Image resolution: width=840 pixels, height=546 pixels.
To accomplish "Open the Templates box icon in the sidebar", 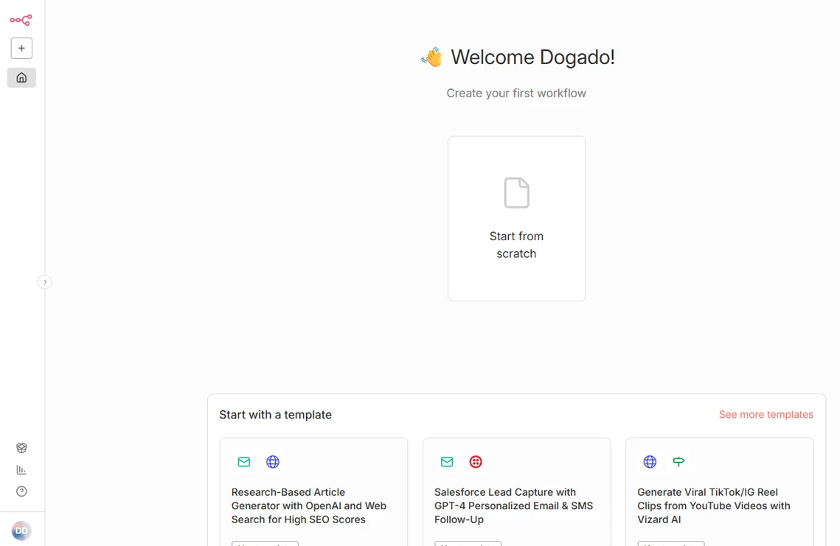I will pos(21,447).
